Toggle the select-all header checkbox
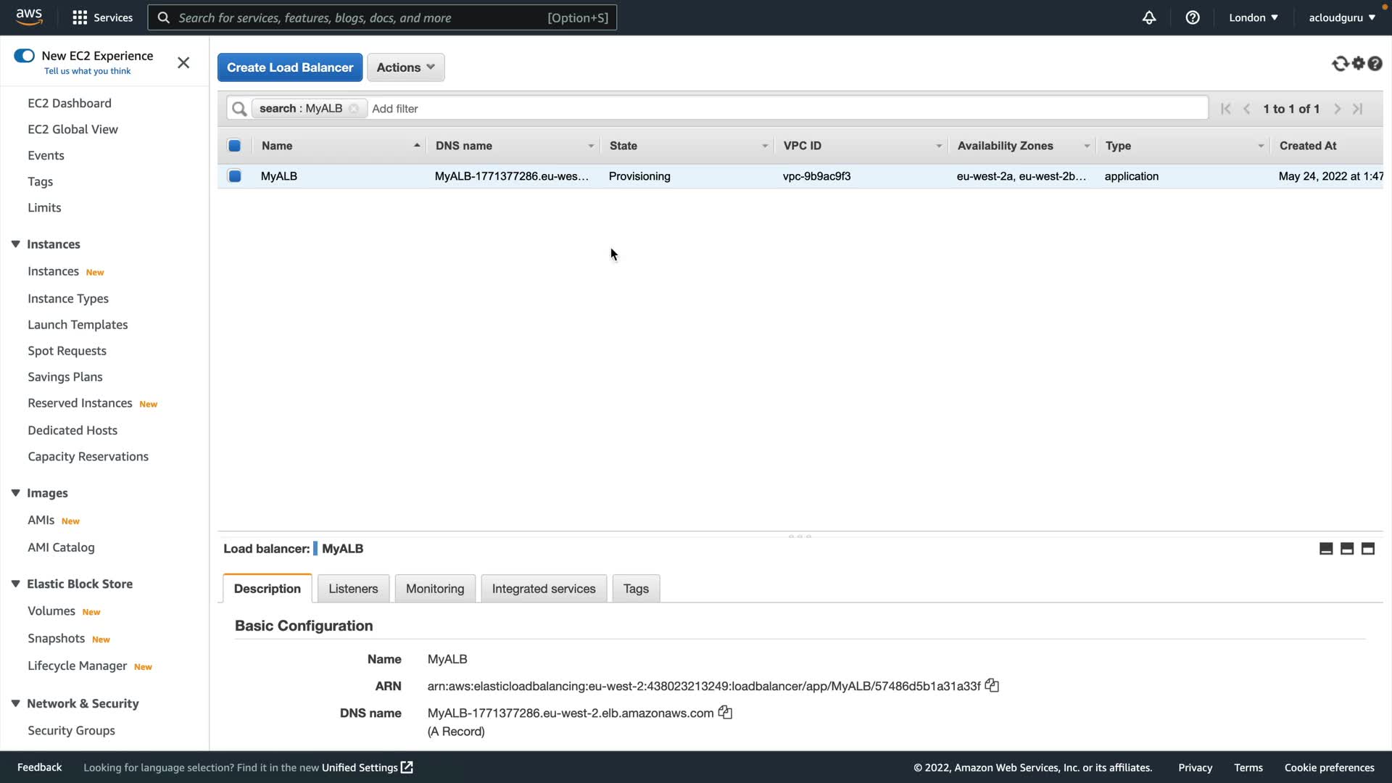Screen dimensions: 1392x783 [x=235, y=146]
